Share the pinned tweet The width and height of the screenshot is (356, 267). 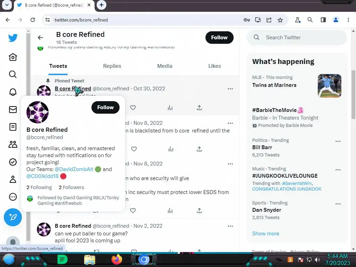[x=199, y=108]
